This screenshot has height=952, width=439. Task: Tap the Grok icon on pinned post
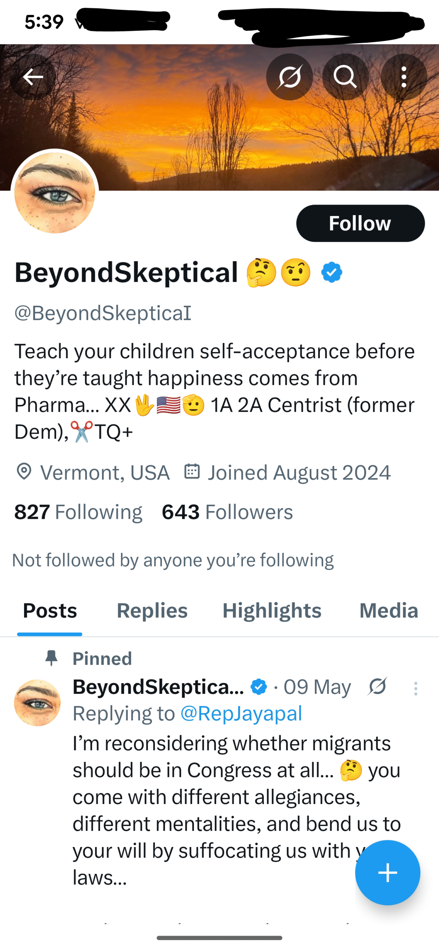click(377, 686)
